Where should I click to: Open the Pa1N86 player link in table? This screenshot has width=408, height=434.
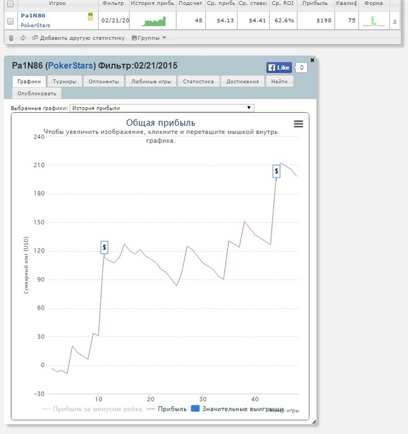point(33,15)
